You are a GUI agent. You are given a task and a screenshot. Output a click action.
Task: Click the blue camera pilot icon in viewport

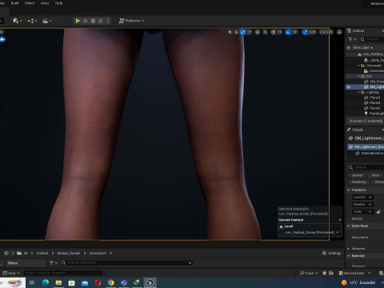tap(2, 39)
